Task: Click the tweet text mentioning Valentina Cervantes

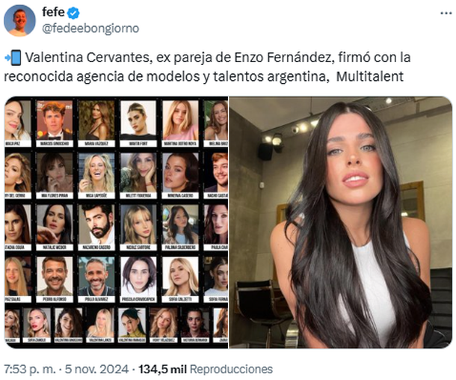Action: click(207, 67)
